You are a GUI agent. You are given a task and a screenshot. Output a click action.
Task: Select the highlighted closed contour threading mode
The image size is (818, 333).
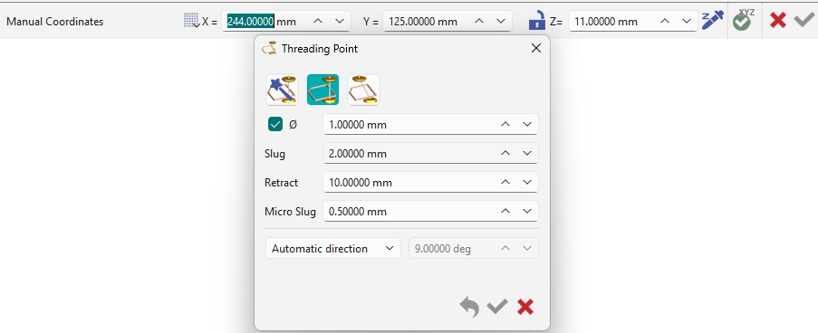pos(322,89)
